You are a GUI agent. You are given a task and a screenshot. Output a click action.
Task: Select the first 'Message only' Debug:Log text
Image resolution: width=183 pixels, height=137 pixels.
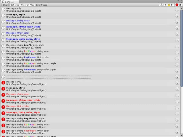[x=13, y=8]
